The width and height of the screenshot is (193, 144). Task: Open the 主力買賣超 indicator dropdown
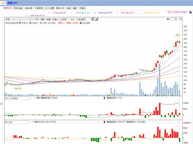18,98
